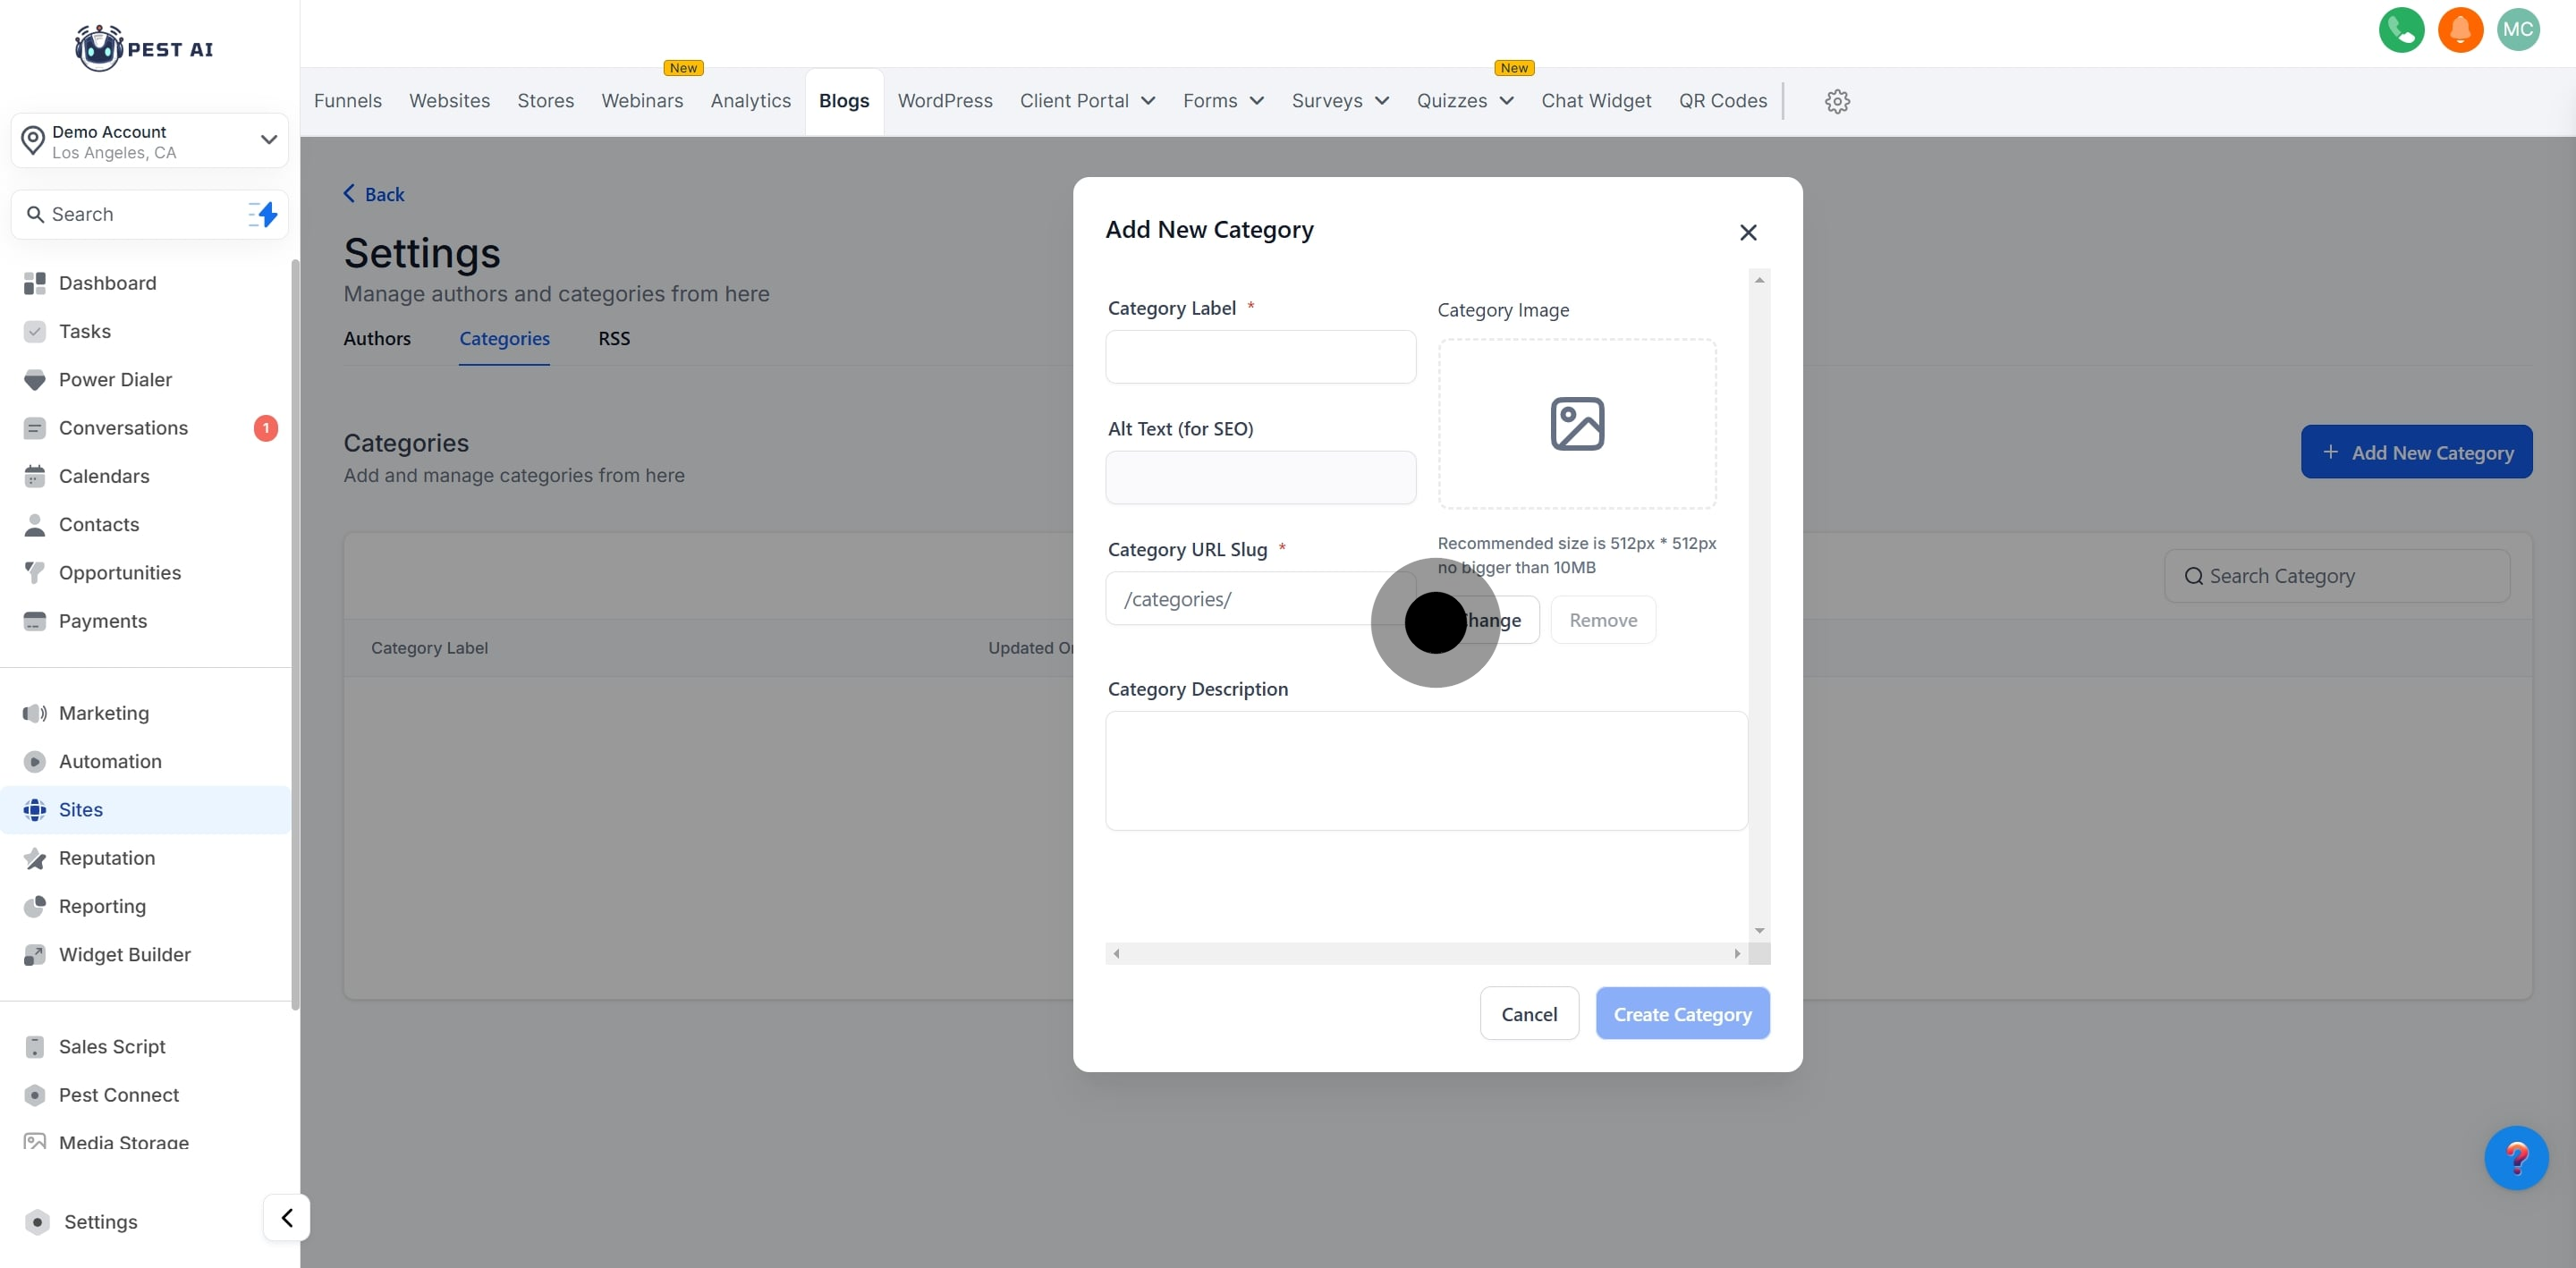Click the quick actions lightning icon
Viewport: 2576px width, 1268px height.
click(264, 214)
